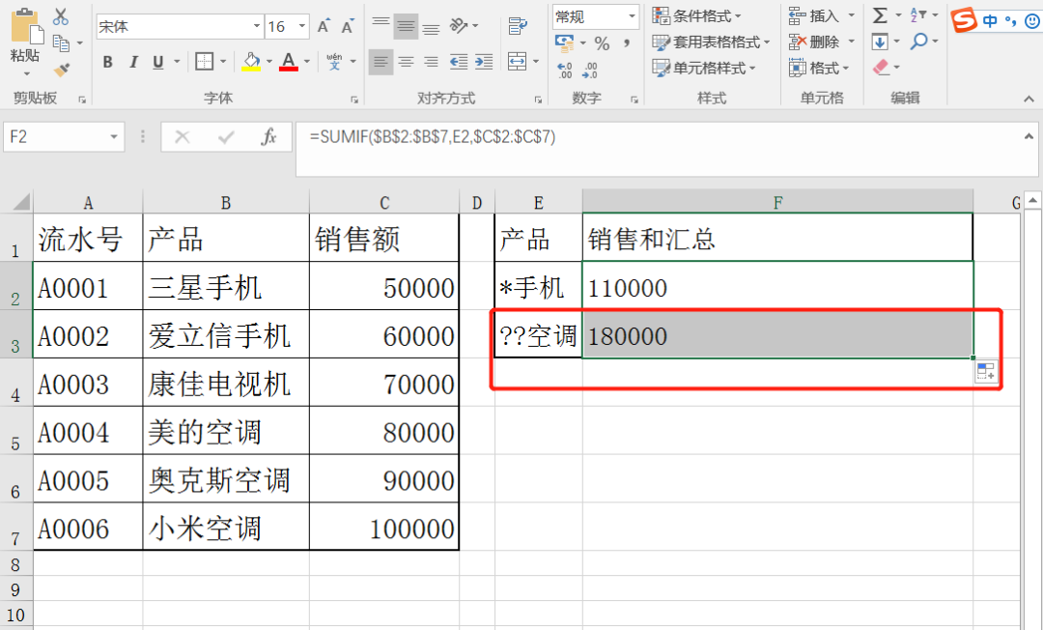This screenshot has width=1043, height=630.
Task: Click the Sogou input method logo
Action: tap(963, 20)
